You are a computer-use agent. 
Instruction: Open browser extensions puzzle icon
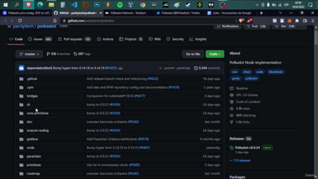(297, 21)
